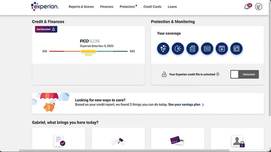
Task: Open the document checkmark card
Action: 59,139
